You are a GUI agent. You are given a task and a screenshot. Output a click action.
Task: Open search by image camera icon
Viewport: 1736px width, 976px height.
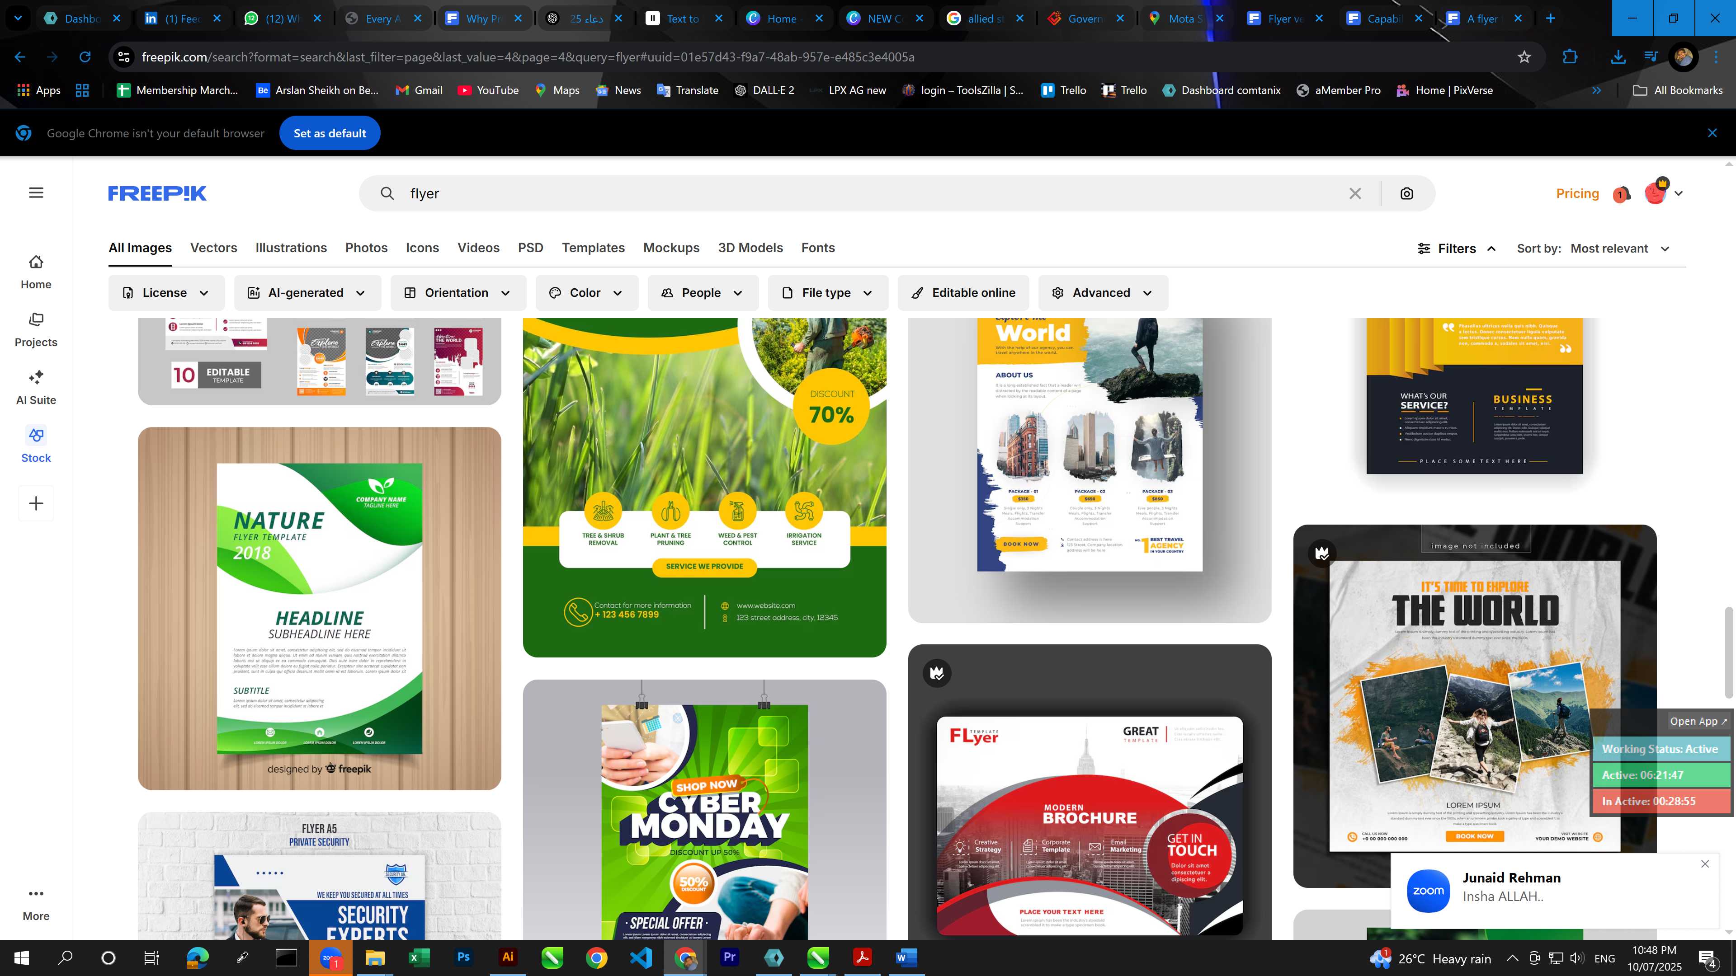1406,193
